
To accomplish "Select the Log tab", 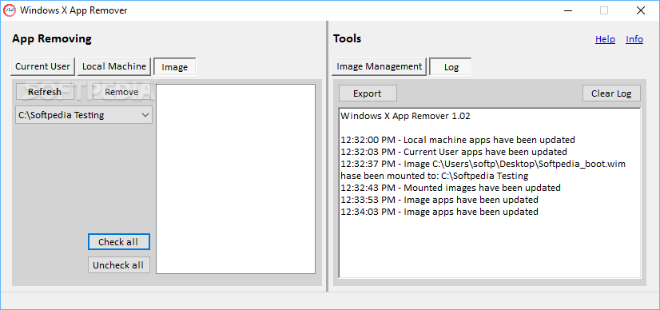I will tap(451, 67).
